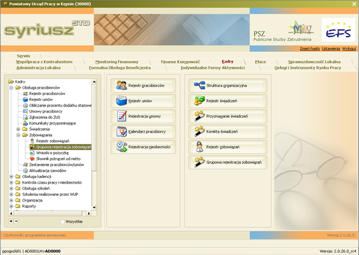Screen dimensions: 359x255
Task: Click the Zgłoszenia do ZUS document icon
Action: [x=25, y=117]
